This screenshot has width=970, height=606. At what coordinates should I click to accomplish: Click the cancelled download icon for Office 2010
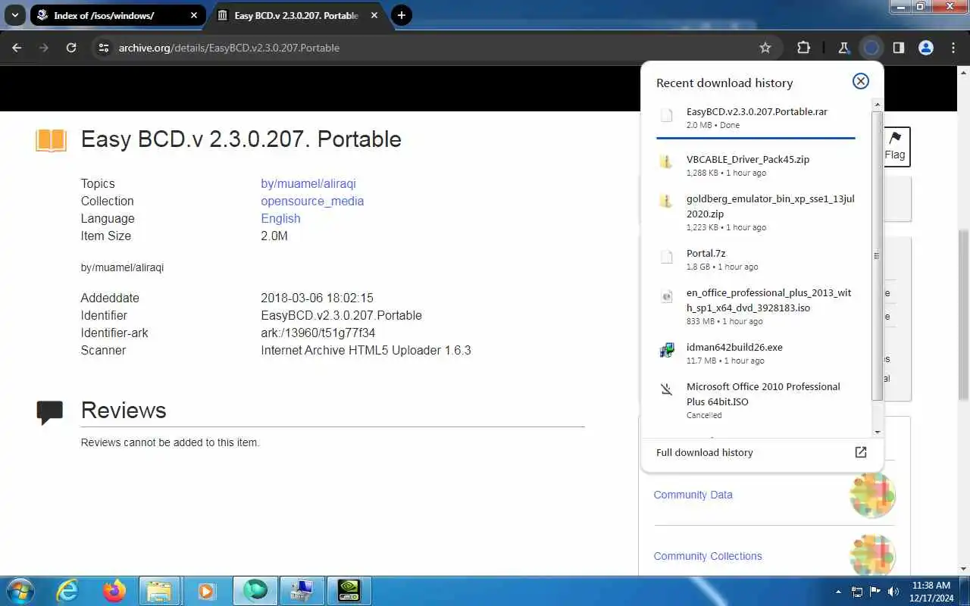click(x=666, y=389)
